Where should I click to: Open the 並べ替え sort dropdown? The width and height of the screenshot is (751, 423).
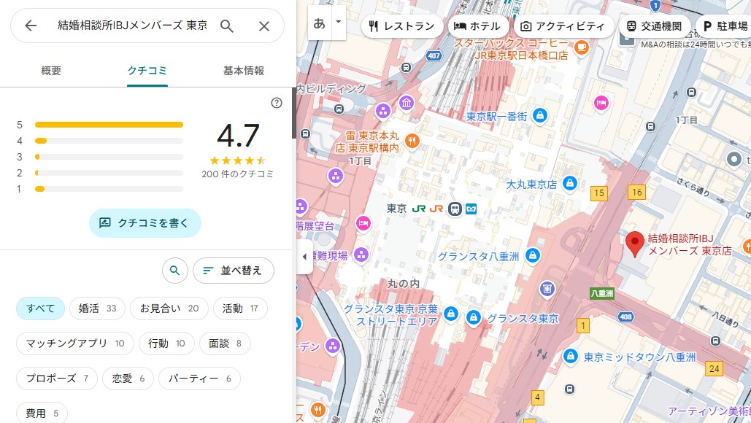click(x=233, y=271)
